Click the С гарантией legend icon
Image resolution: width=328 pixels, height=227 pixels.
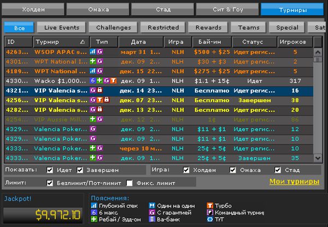point(151,212)
